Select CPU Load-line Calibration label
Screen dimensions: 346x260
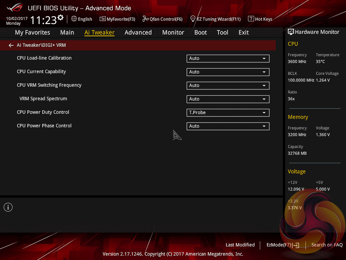44,58
